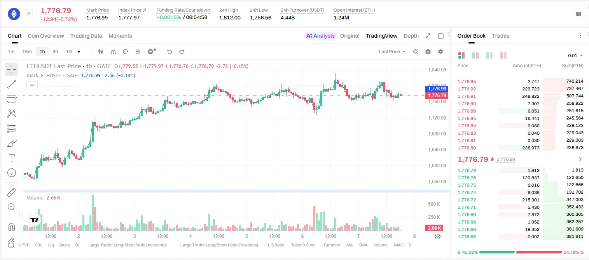Open the forecasting and measurement tool
This screenshot has height=260, width=589.
[x=12, y=128]
